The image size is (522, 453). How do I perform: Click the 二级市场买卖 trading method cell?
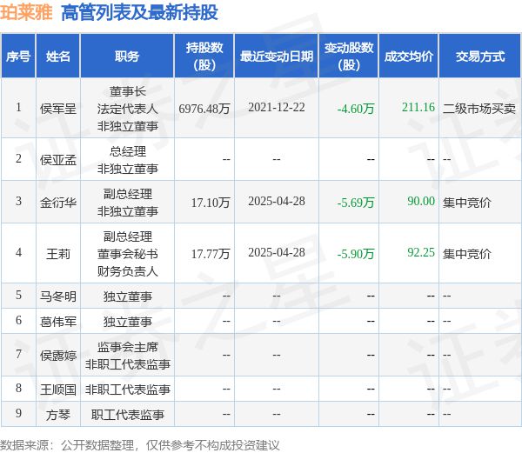(x=479, y=109)
